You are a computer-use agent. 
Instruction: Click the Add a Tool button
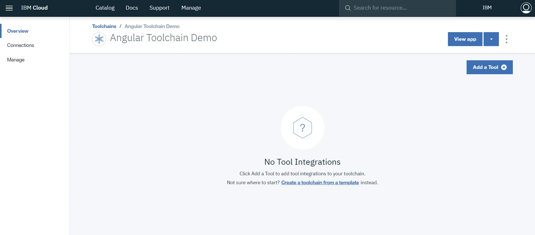point(490,67)
